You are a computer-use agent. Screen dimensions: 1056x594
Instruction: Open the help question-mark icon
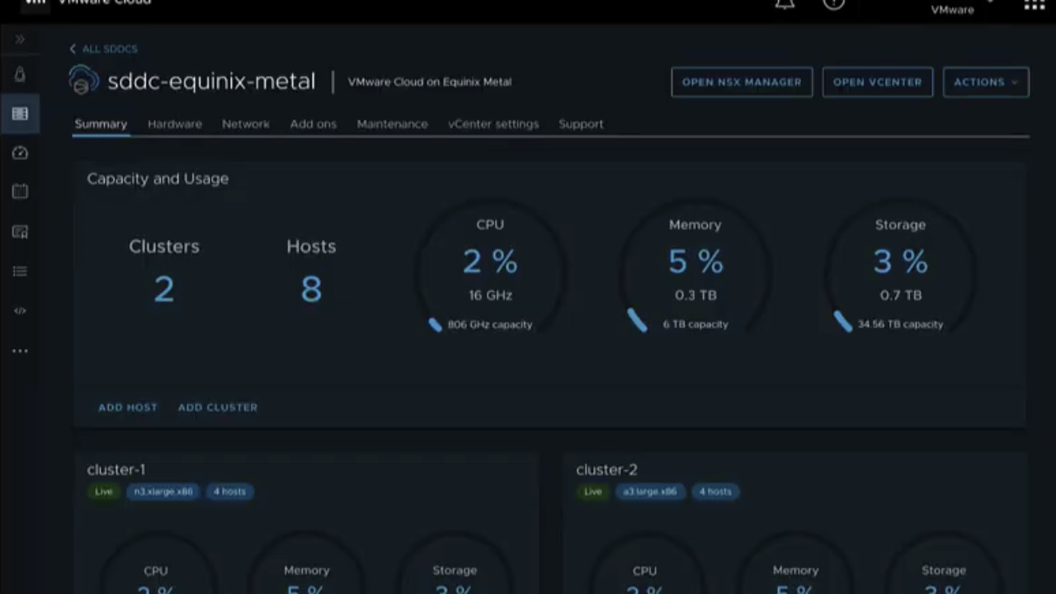pos(834,3)
